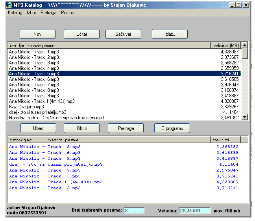Select 'Ana Nikolic - Track 2.mp3' in top list
The height and width of the screenshot is (221, 255).
pos(124,57)
